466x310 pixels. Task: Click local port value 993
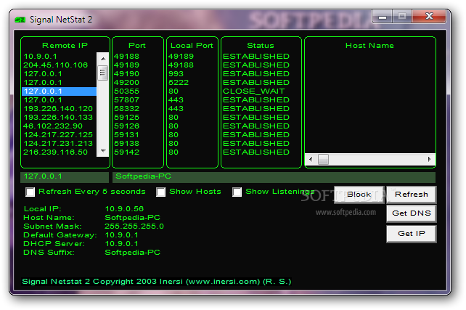(176, 74)
